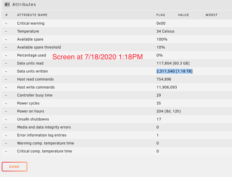
Task: Click the VALUE column header
Action: 183,15
